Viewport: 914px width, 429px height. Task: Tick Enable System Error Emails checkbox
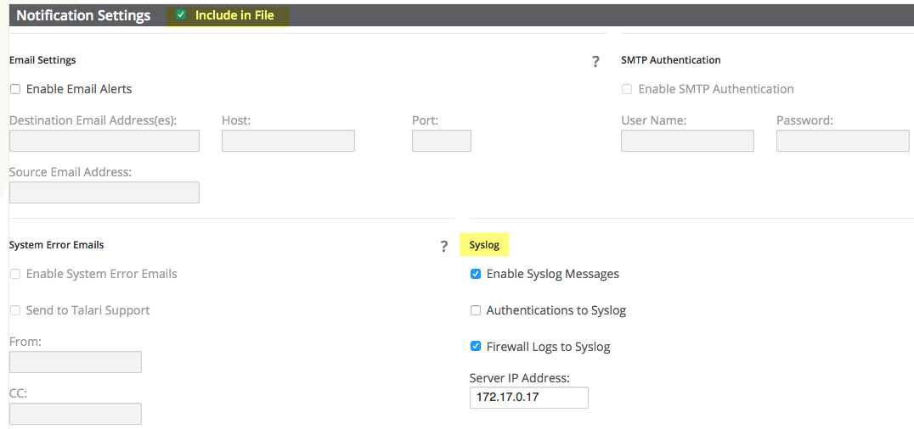[x=15, y=274]
